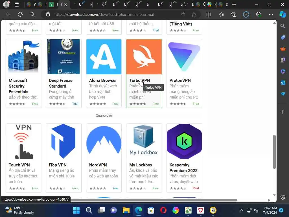Click the Microsoft Security Essentials title
This screenshot has height=217, width=289.
[x=18, y=86]
